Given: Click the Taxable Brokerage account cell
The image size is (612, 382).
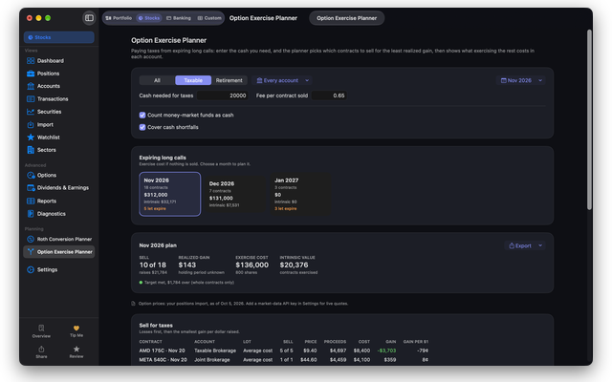Looking at the screenshot, I should (x=215, y=350).
